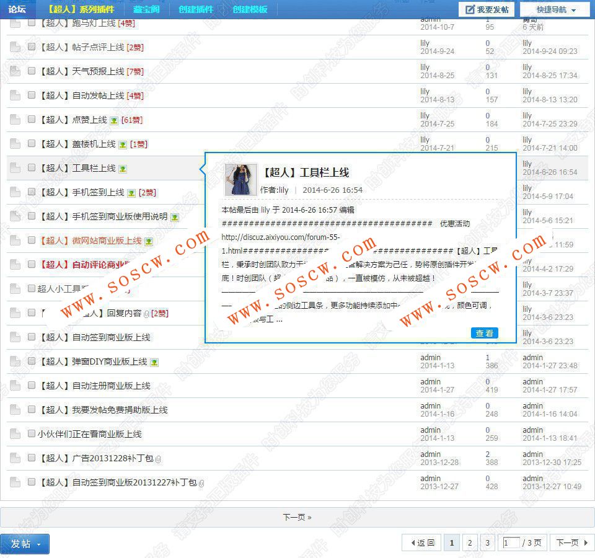
Task: Expand the 快捷导航 dropdown
Action: [x=555, y=9]
